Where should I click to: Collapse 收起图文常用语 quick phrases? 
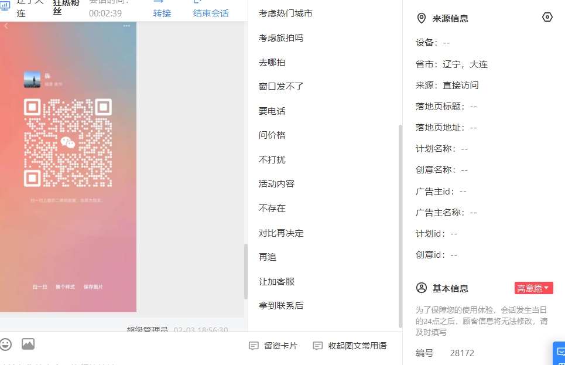(350, 346)
